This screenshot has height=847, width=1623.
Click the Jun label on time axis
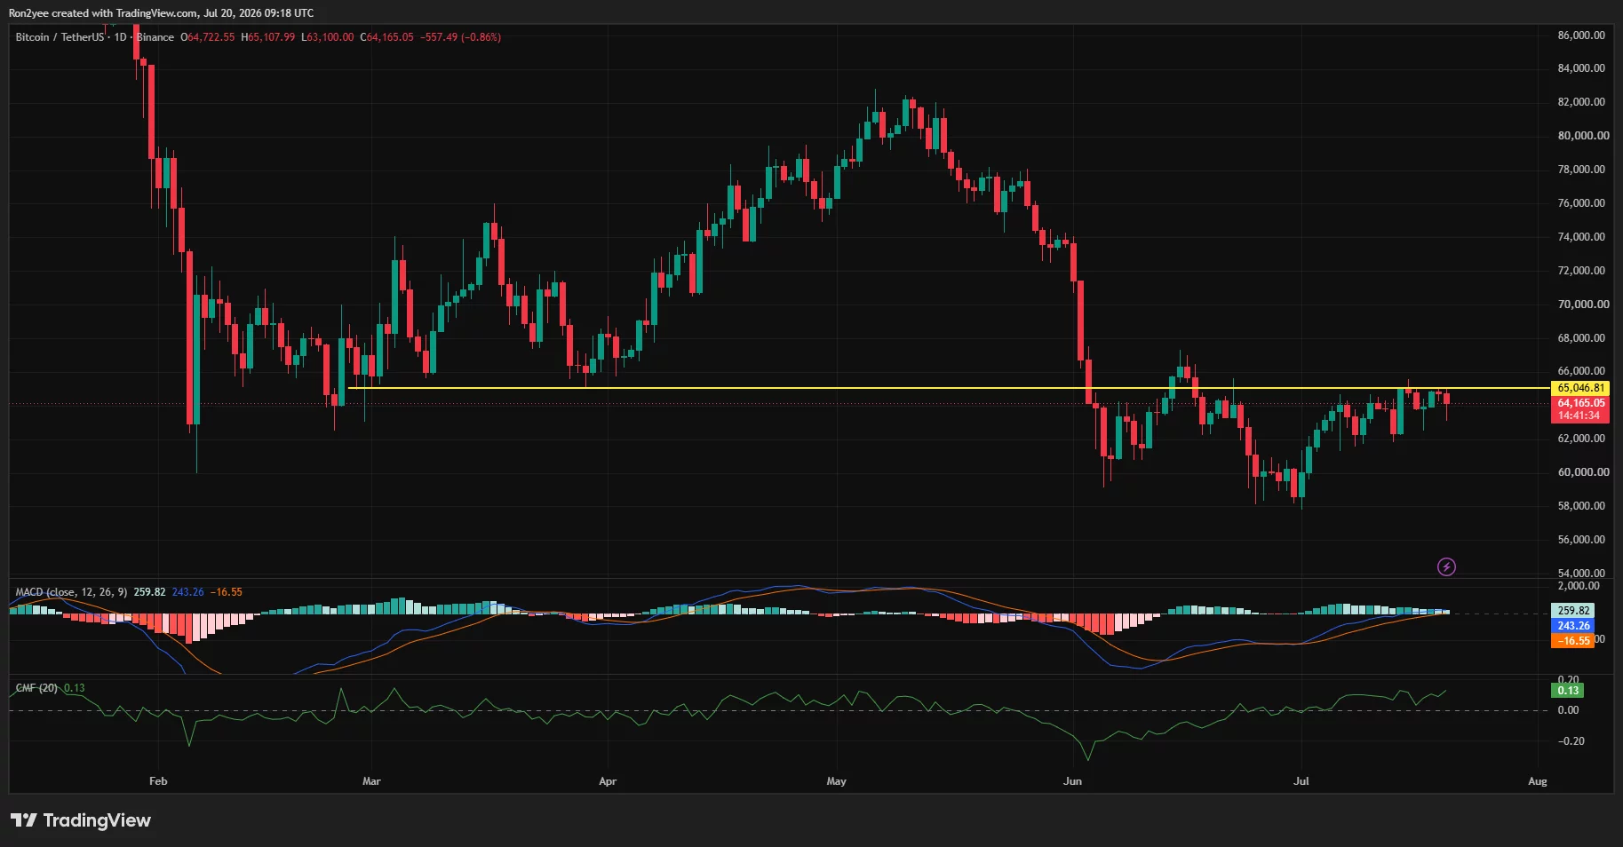click(1073, 781)
